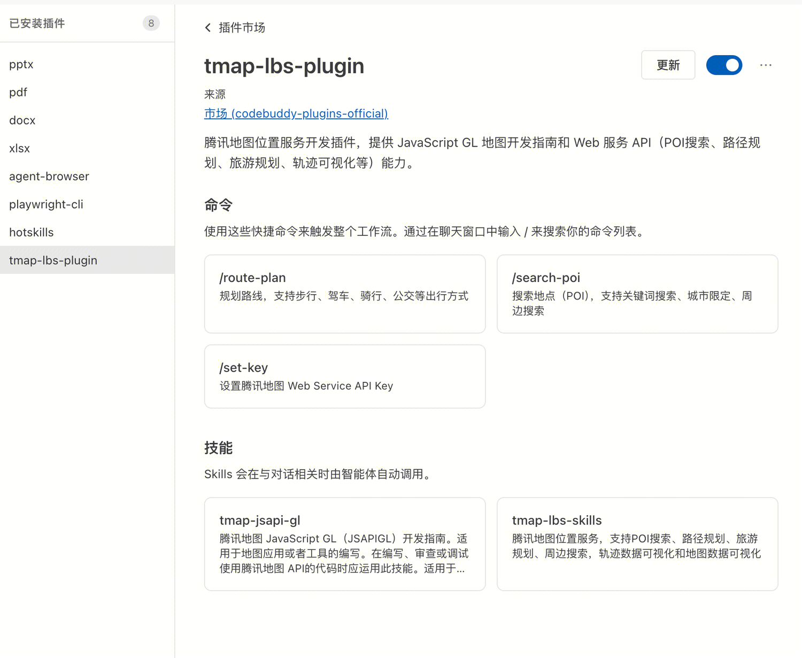This screenshot has width=802, height=658.
Task: Open the three-dot more options menu
Action: tap(766, 65)
